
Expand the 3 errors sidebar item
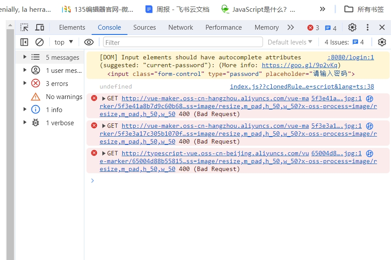click(x=25, y=83)
